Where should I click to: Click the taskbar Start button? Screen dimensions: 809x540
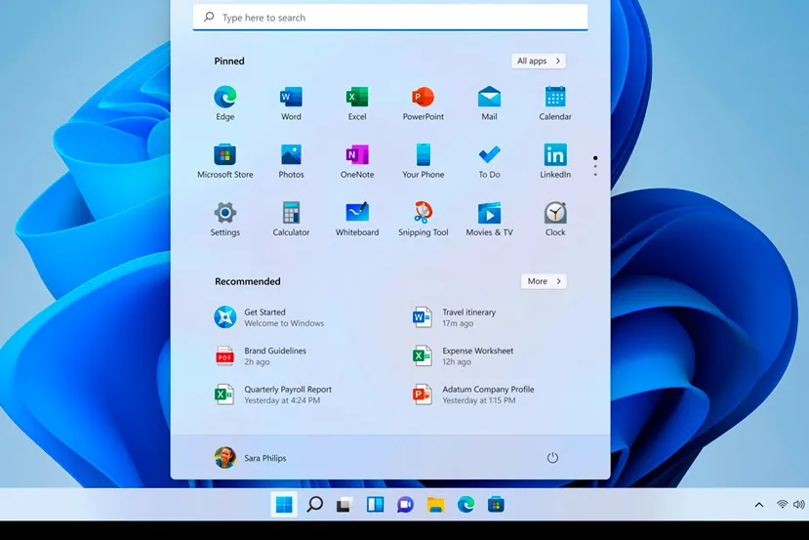(x=284, y=505)
